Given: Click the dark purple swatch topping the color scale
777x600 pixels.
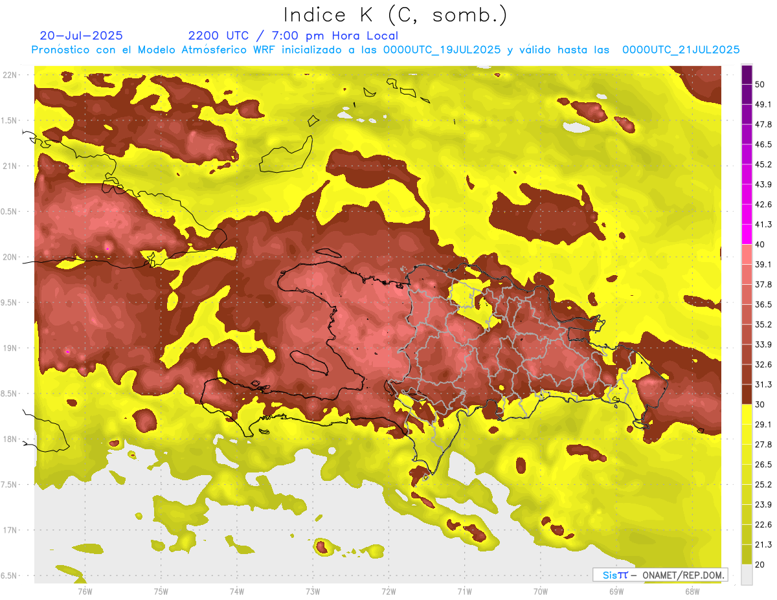Looking at the screenshot, I should tap(747, 75).
